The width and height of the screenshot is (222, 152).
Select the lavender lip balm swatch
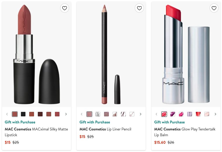[x=190, y=114]
